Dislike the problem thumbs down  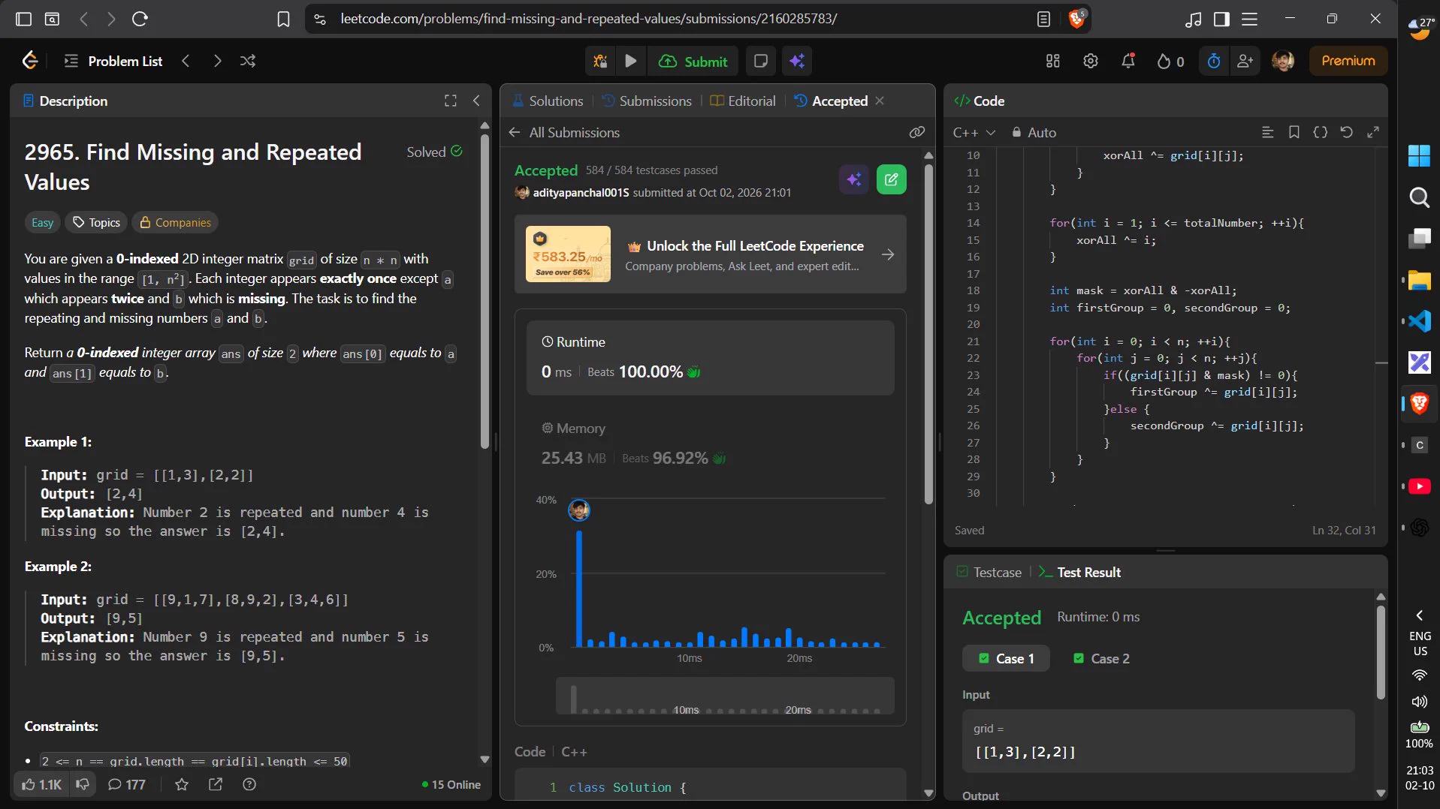tap(83, 784)
